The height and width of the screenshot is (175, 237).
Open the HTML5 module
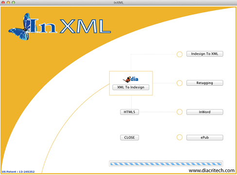(x=129, y=112)
